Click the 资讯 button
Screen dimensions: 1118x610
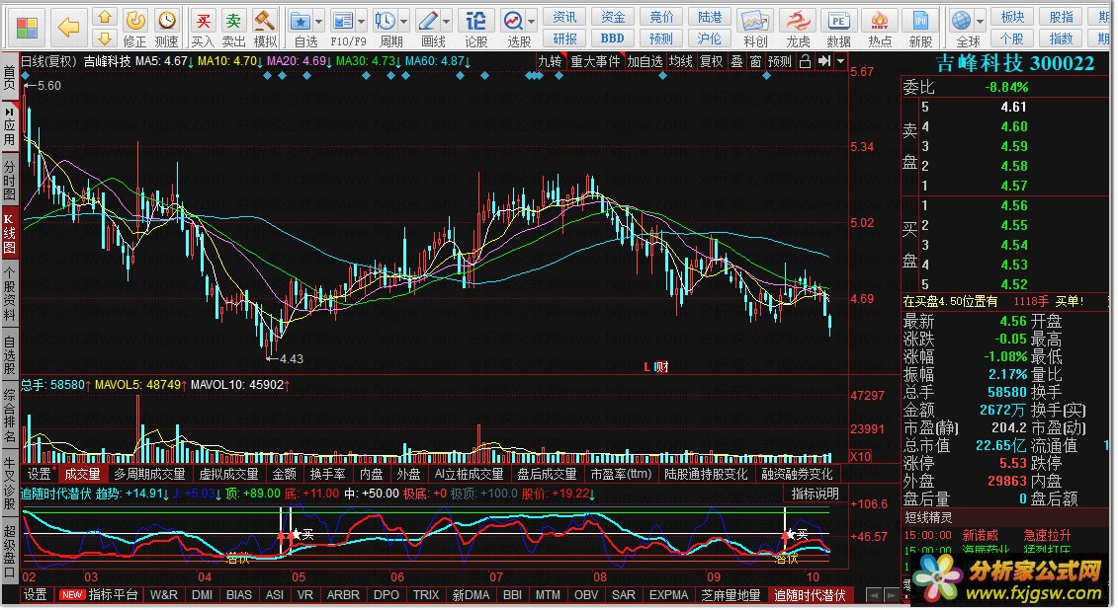[564, 17]
